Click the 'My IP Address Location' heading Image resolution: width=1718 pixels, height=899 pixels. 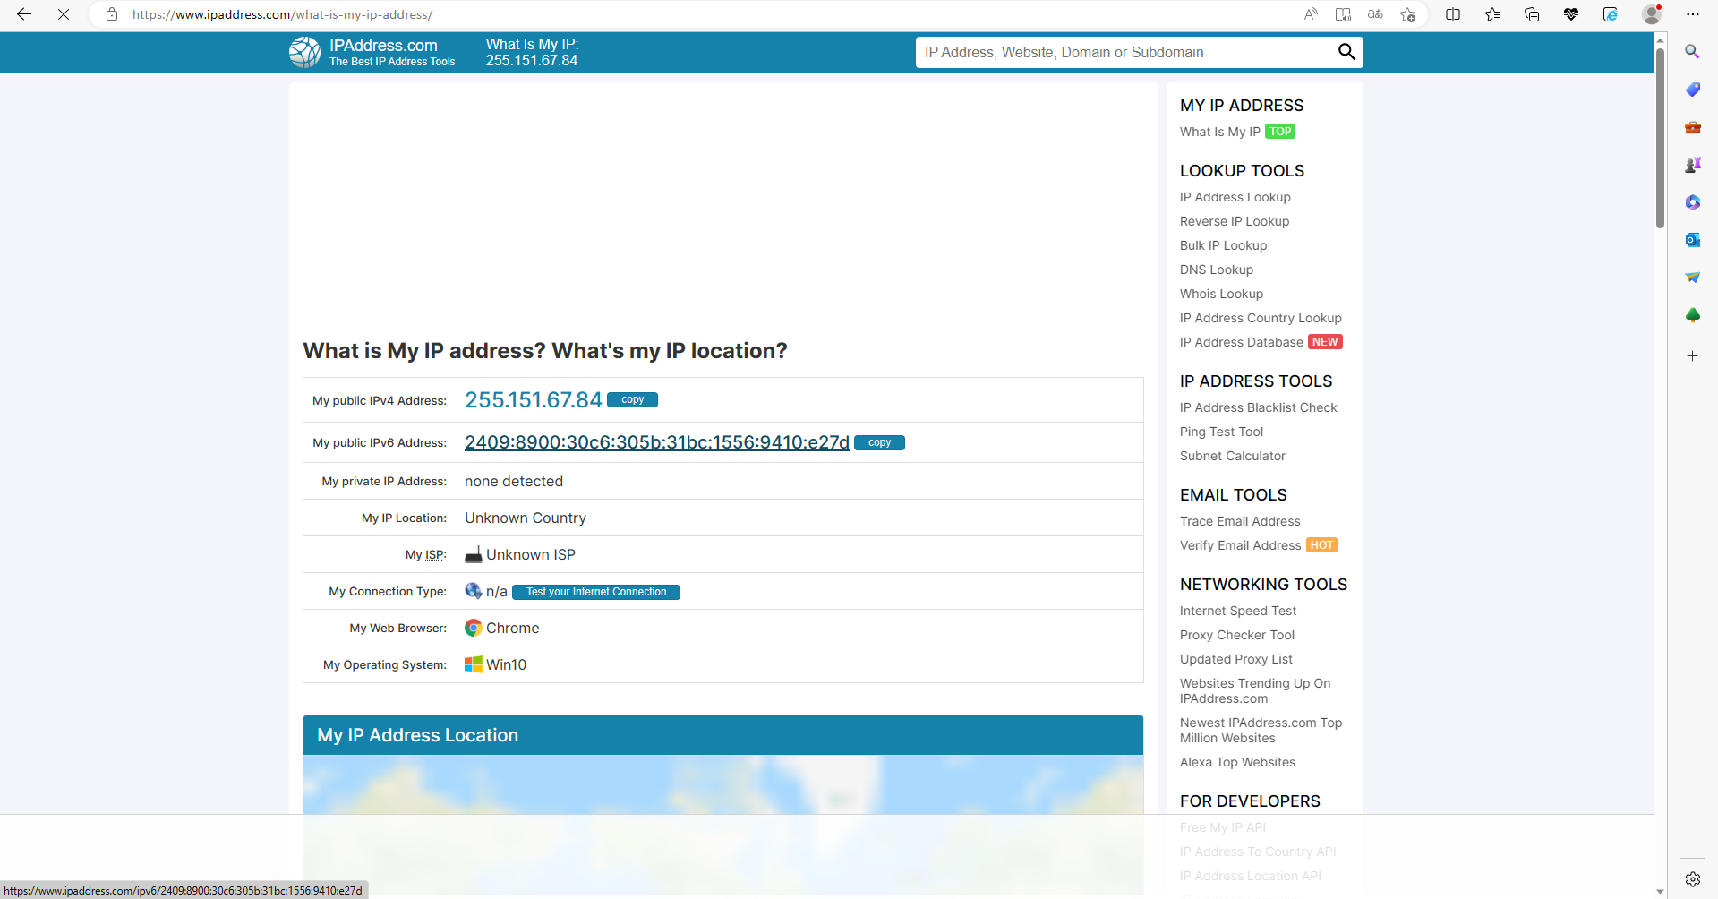[417, 735]
